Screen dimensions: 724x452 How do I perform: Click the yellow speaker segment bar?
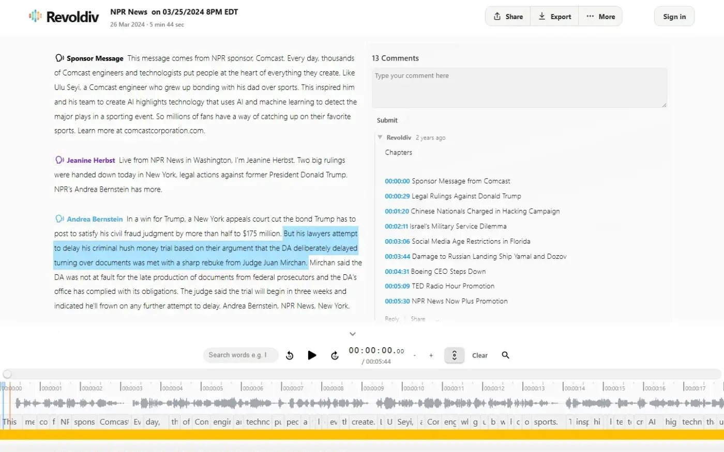362,435
